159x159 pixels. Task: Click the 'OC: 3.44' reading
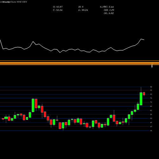[109, 7]
